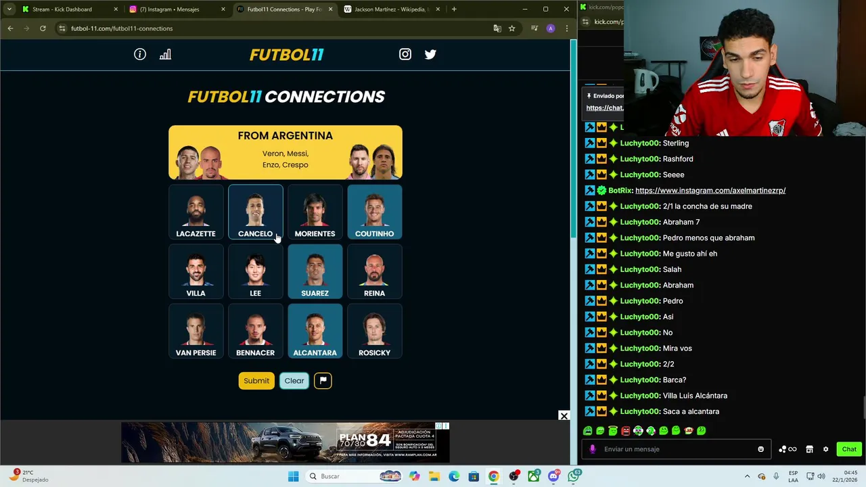The image size is (866, 487).
Task: Open Discord from taskbar
Action: coord(553,476)
